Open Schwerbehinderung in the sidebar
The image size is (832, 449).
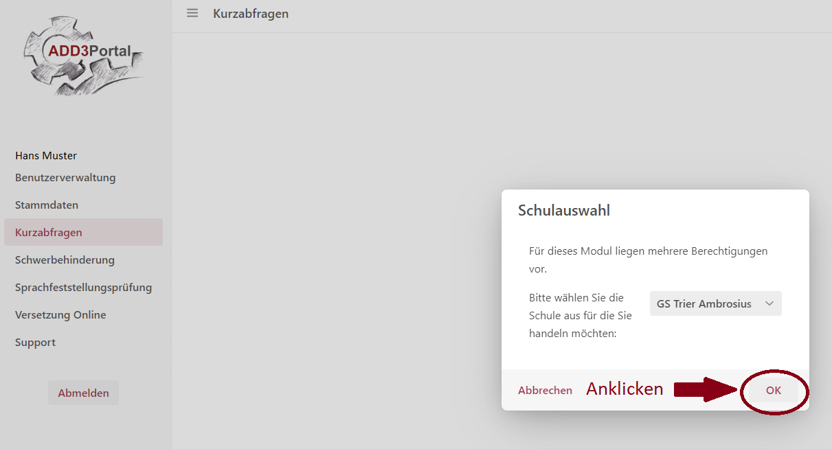pos(65,260)
